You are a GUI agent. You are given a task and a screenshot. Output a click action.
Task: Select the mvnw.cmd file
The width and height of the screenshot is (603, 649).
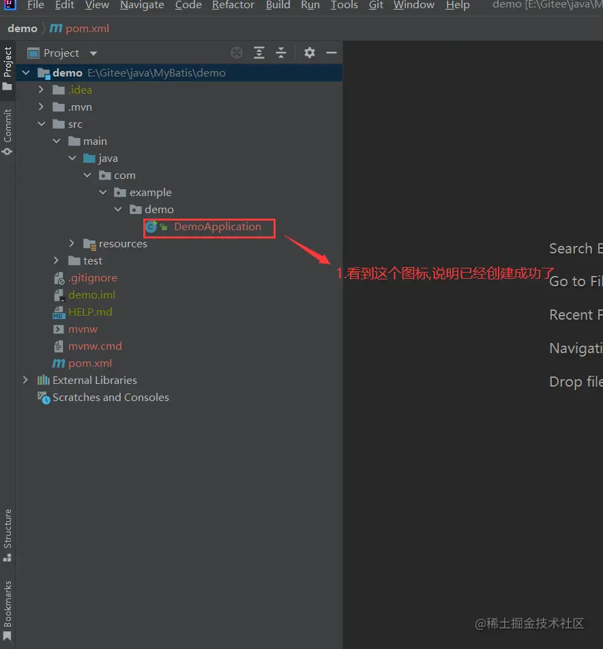pos(95,346)
